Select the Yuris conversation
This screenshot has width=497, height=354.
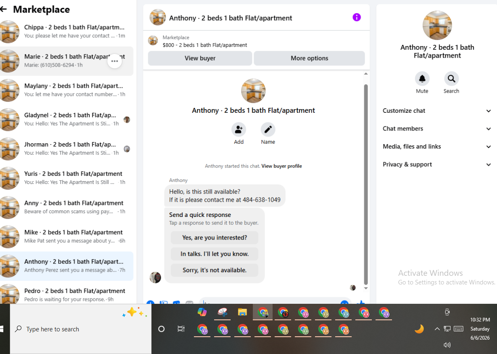67,178
